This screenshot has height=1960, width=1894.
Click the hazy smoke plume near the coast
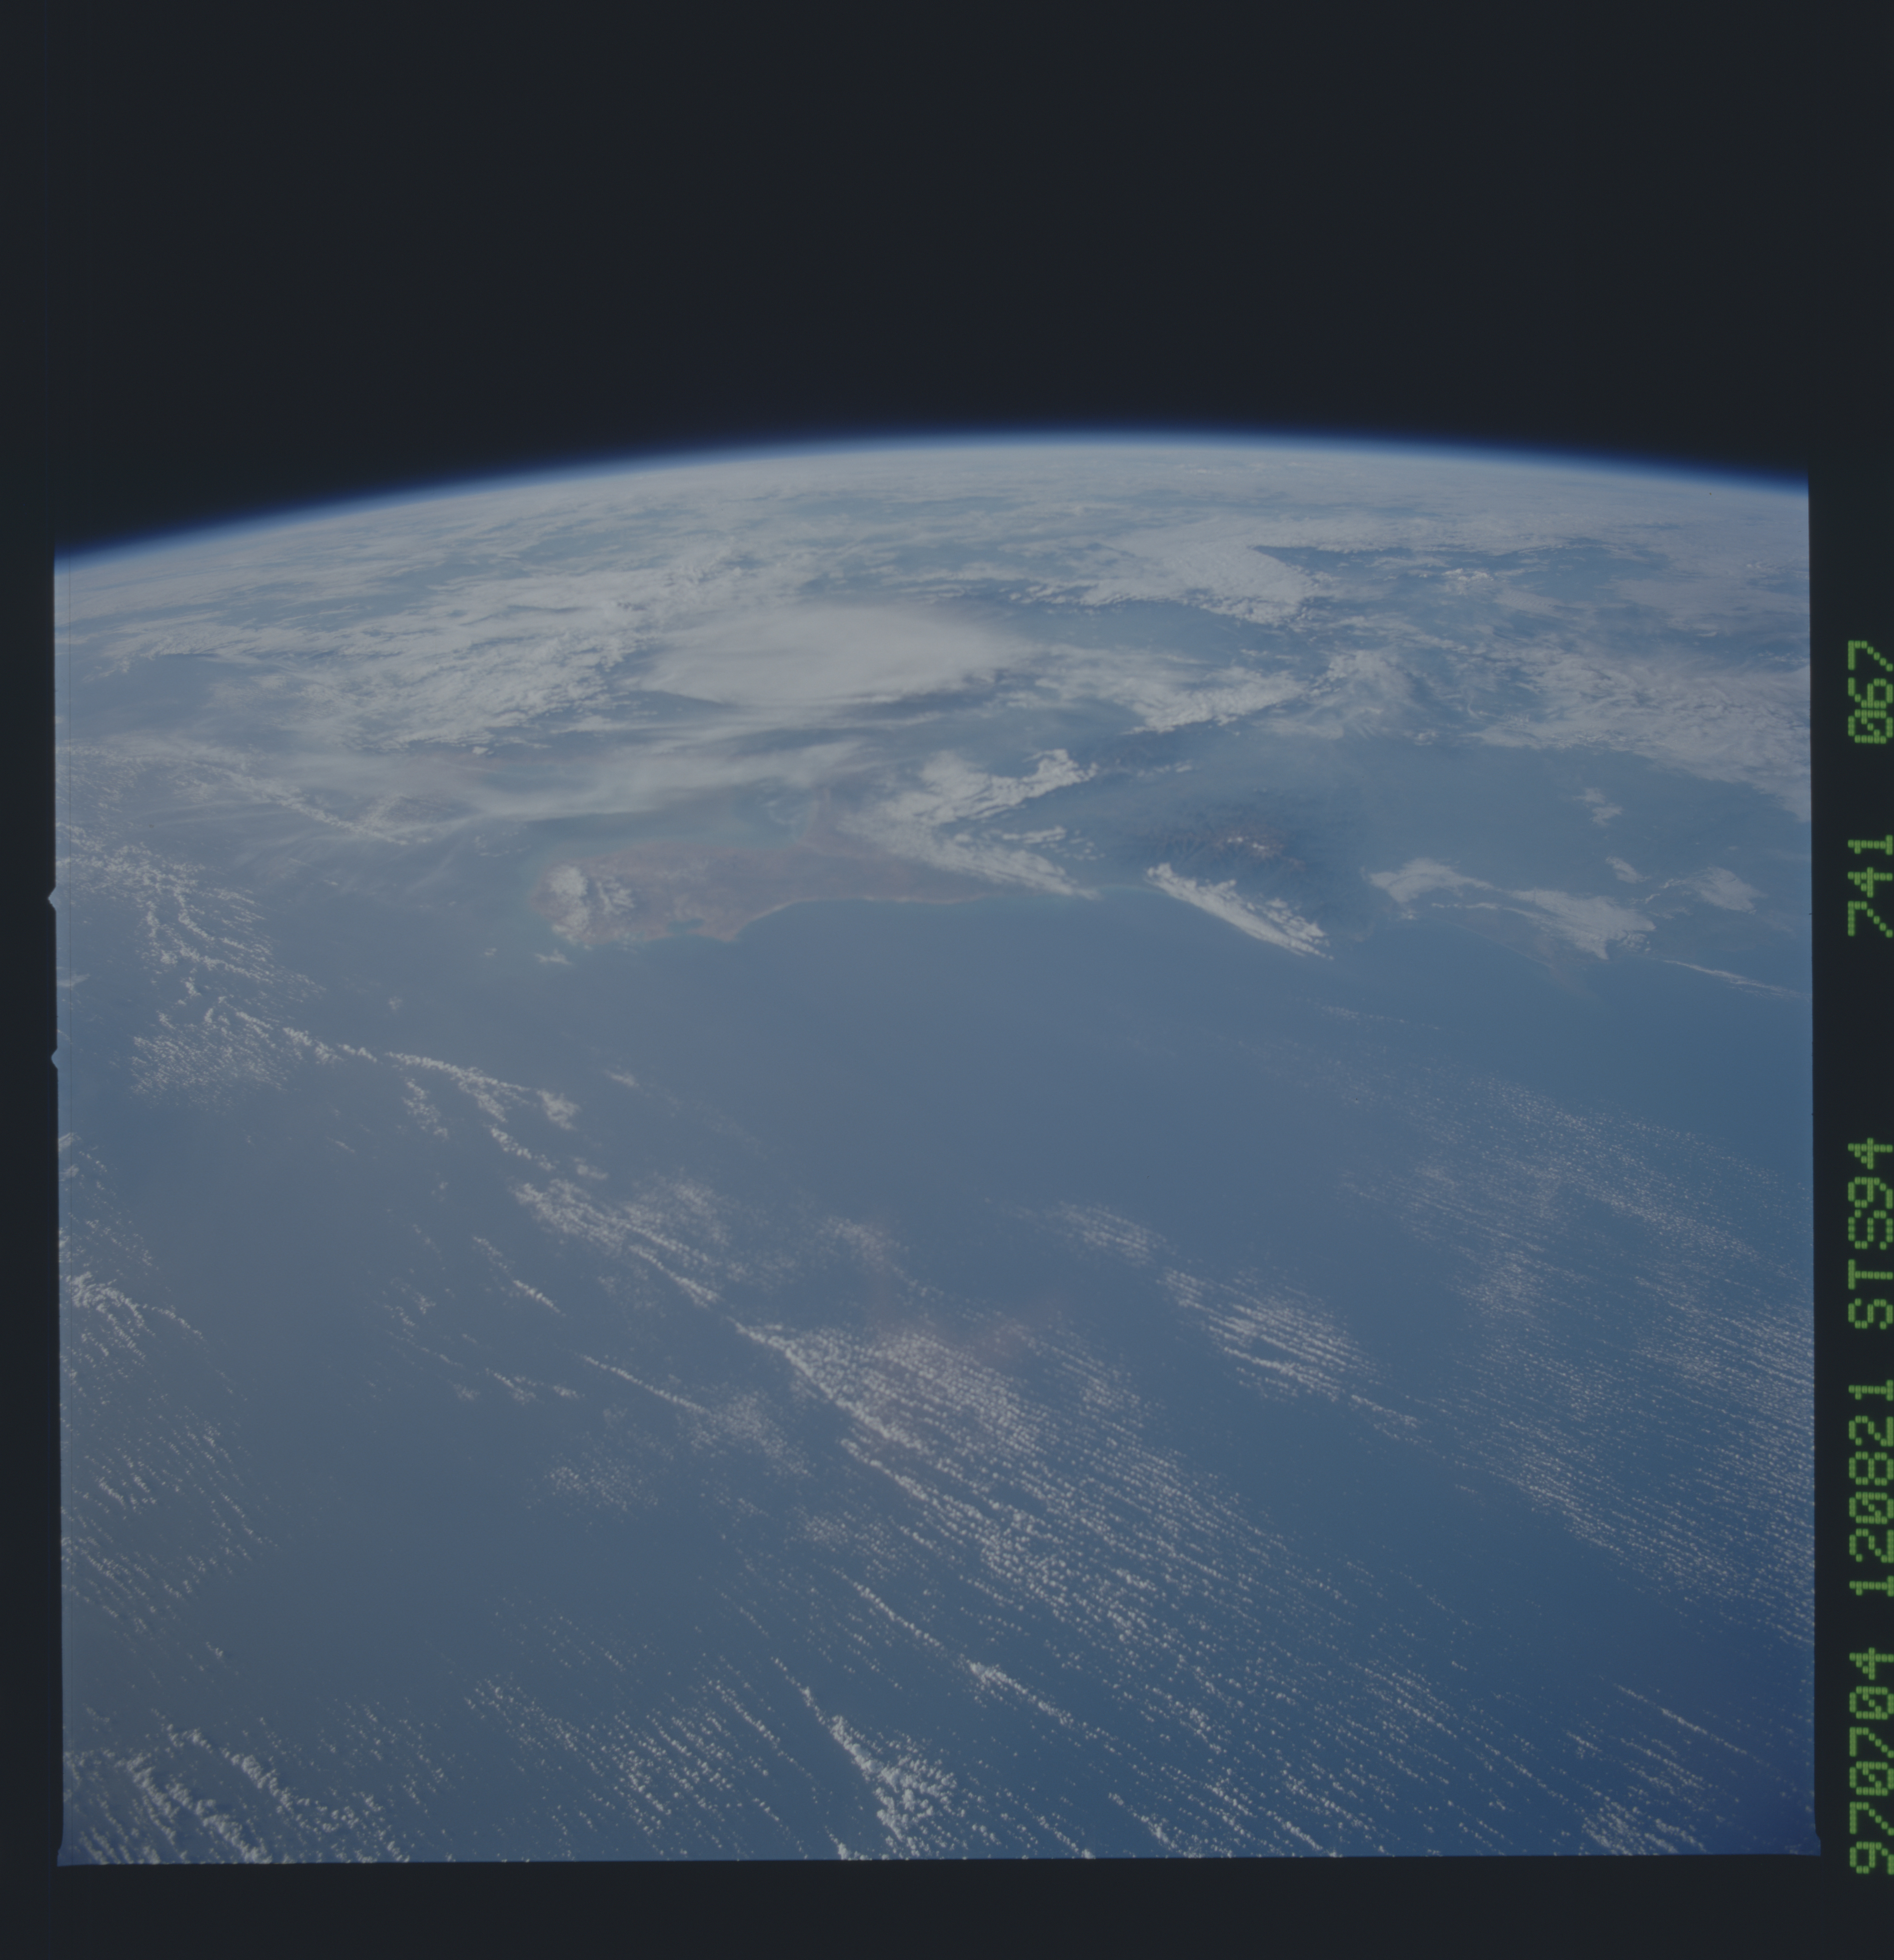[700, 790]
